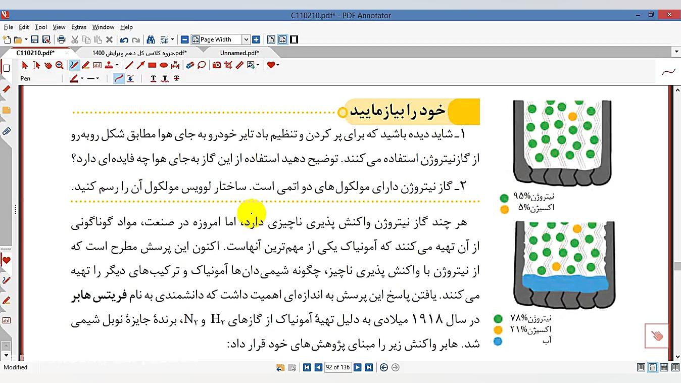The image size is (681, 383).
Task: Toggle single page layout in toolbar
Action: (271, 39)
